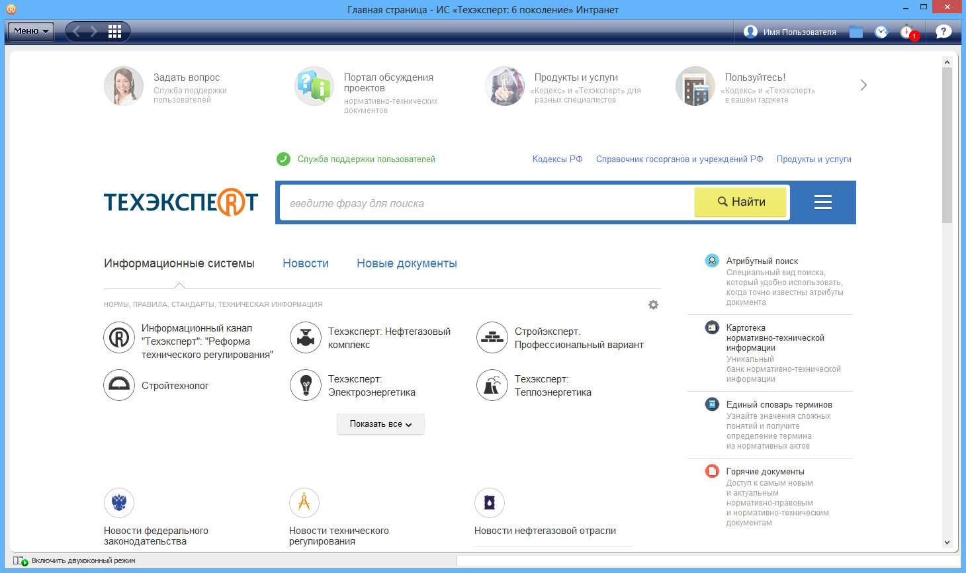Screen dimensions: 966x573
Task: Open Задать вопрос support operator picture
Action: [124, 86]
